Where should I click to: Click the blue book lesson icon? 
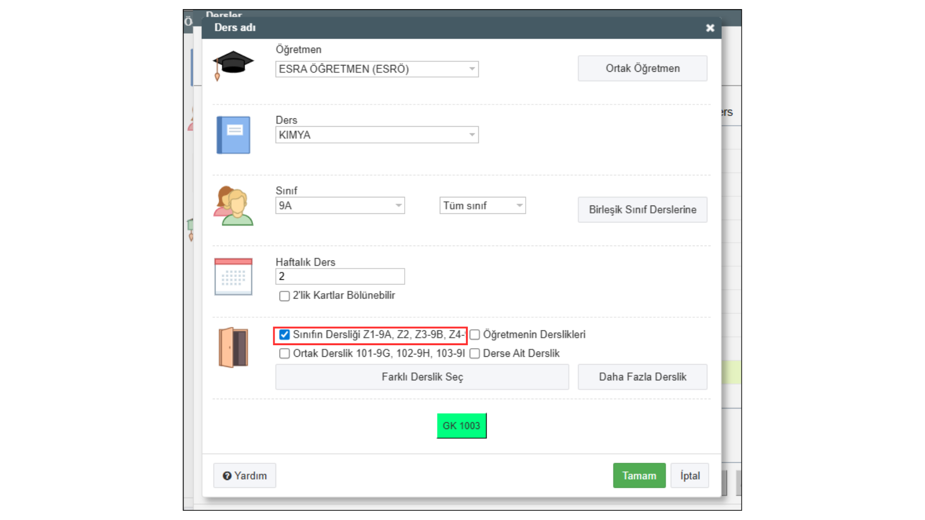coord(233,135)
